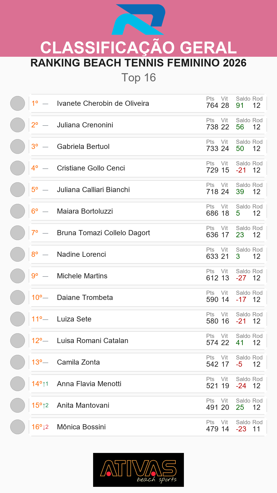Click the Top 16 subtitle
This screenshot has height=493, width=277.
coord(138,78)
